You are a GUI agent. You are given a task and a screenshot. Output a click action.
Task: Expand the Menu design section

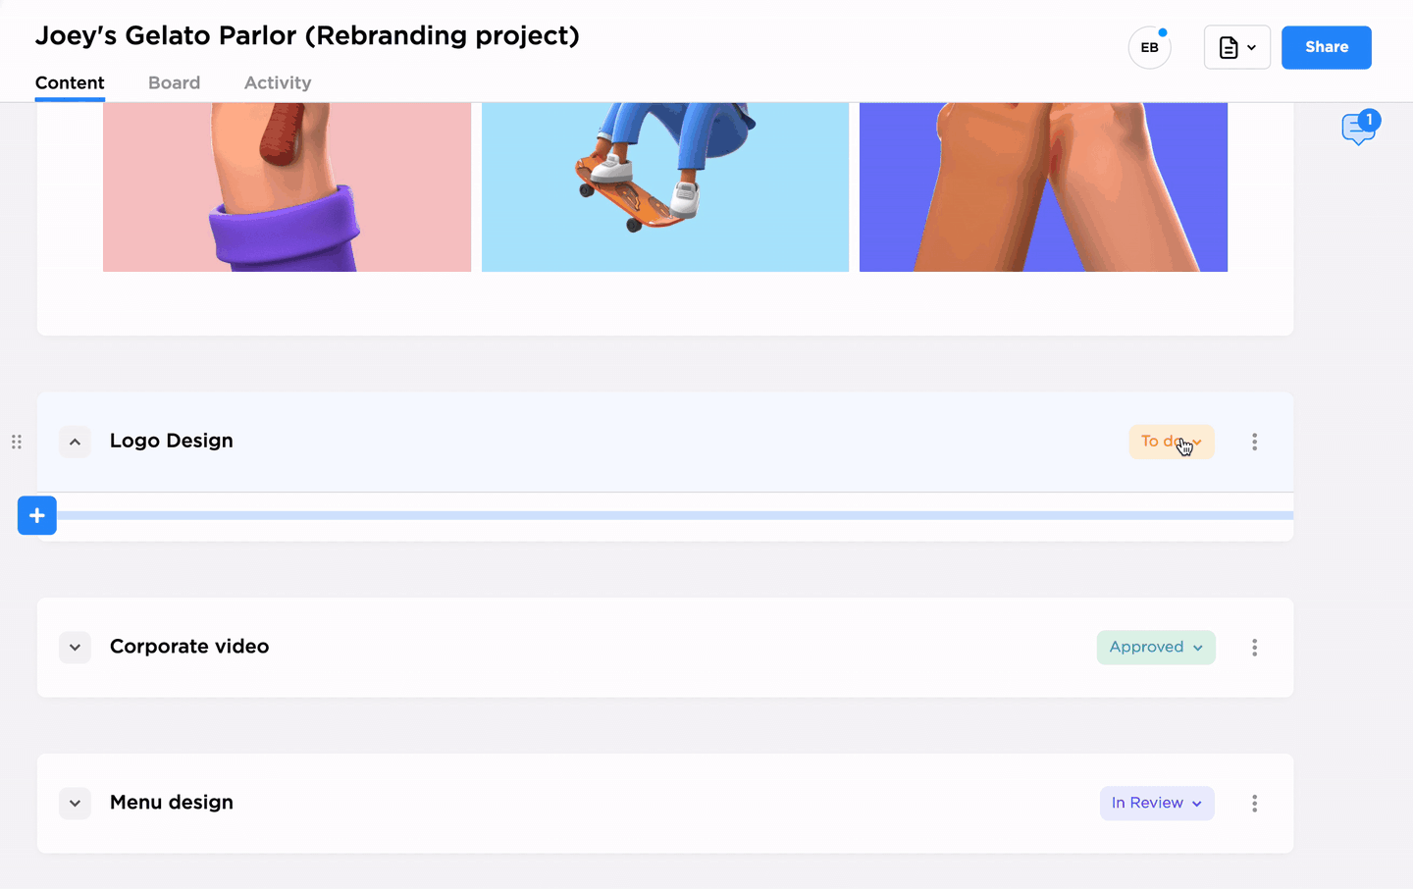[x=75, y=804]
